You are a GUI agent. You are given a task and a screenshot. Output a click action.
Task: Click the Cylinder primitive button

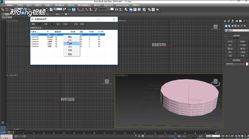point(230,49)
